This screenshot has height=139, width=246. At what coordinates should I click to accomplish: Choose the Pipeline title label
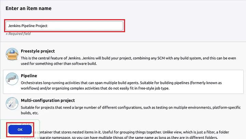[x=29, y=76]
